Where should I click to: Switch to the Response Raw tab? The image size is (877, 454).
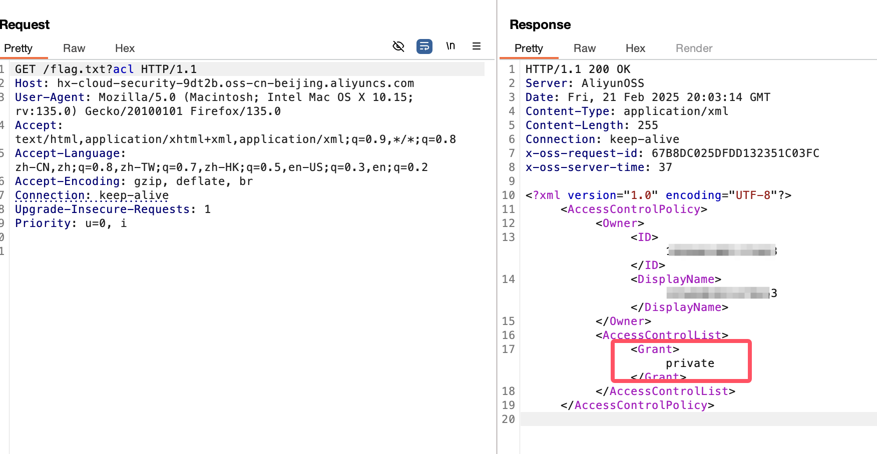point(584,48)
